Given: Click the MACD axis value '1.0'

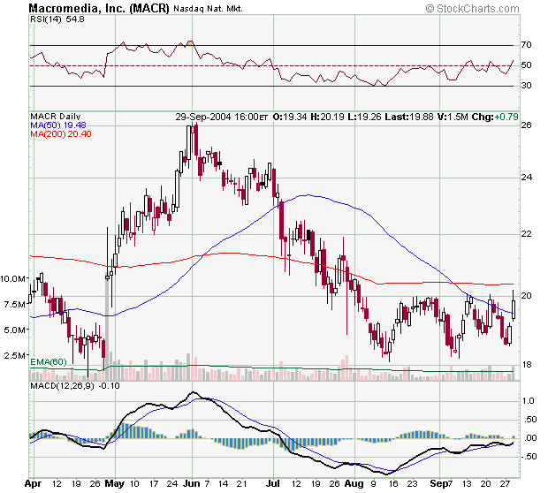Looking at the screenshot, I should [x=528, y=401].
